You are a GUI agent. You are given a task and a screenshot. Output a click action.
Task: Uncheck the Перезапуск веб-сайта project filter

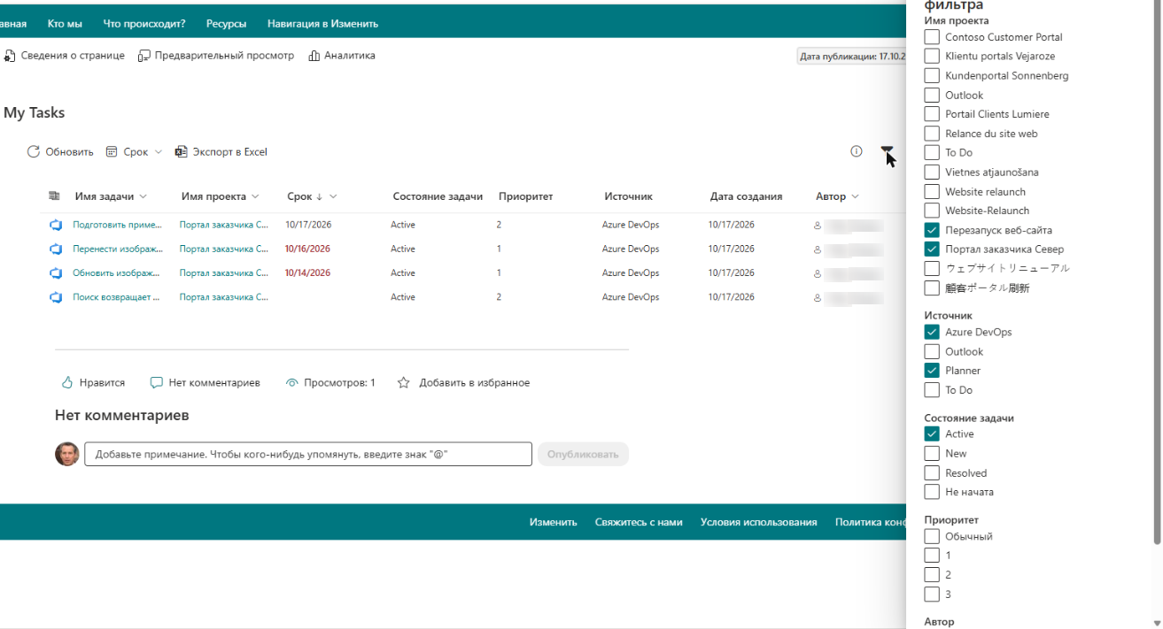point(932,230)
